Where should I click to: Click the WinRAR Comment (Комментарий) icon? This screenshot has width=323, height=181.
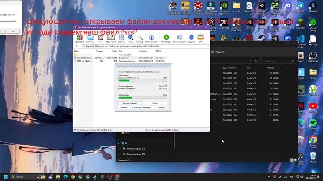[x=180, y=39]
